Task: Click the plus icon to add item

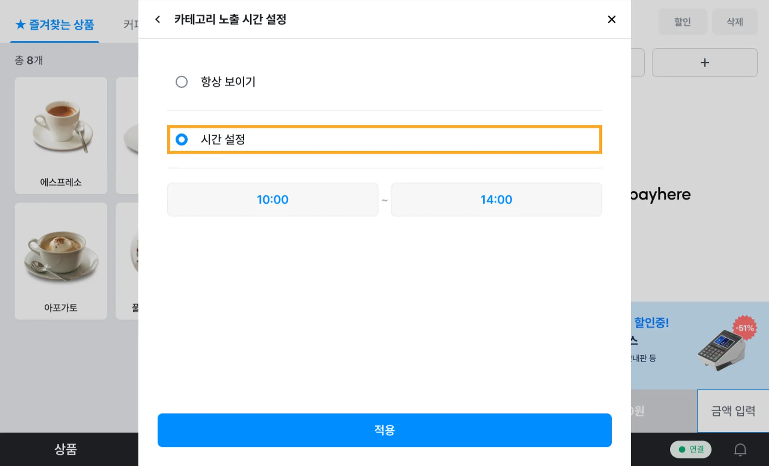Action: click(704, 63)
